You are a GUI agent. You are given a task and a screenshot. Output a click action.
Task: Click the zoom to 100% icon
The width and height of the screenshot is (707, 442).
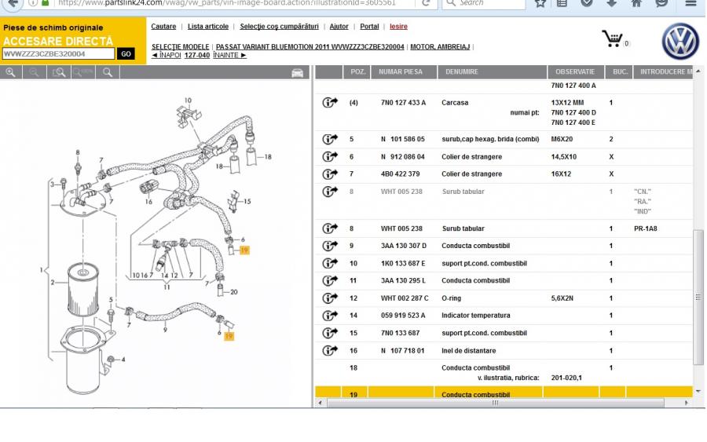click(x=83, y=72)
